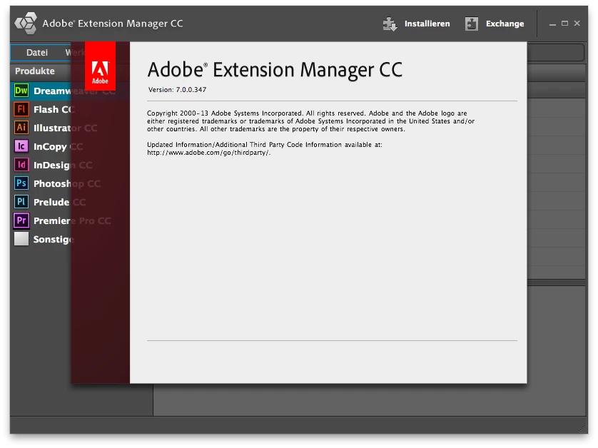Click the Copyright 2000-13 notice text

(x=311, y=121)
